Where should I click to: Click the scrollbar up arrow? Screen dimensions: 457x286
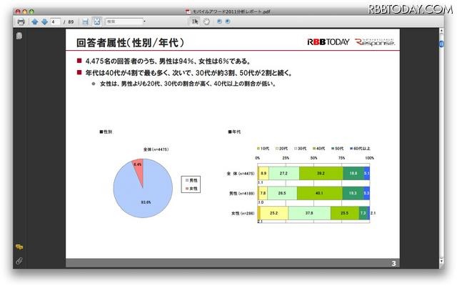(441, 31)
